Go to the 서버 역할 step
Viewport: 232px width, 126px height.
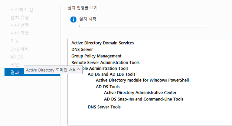click(x=20, y=33)
